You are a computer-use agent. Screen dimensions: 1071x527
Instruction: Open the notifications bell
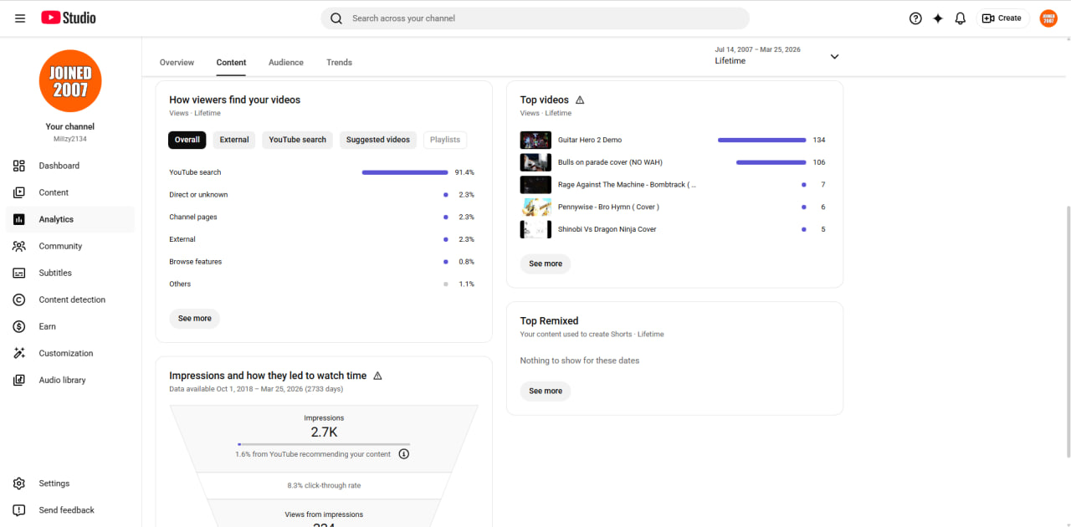coord(961,18)
